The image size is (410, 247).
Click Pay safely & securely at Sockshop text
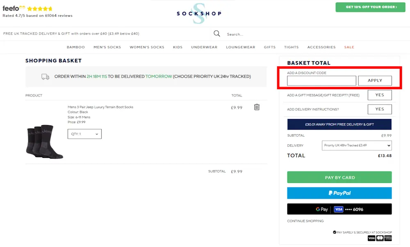click(364, 232)
